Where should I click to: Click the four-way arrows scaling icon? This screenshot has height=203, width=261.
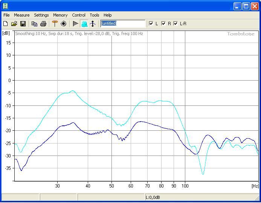tap(93, 24)
